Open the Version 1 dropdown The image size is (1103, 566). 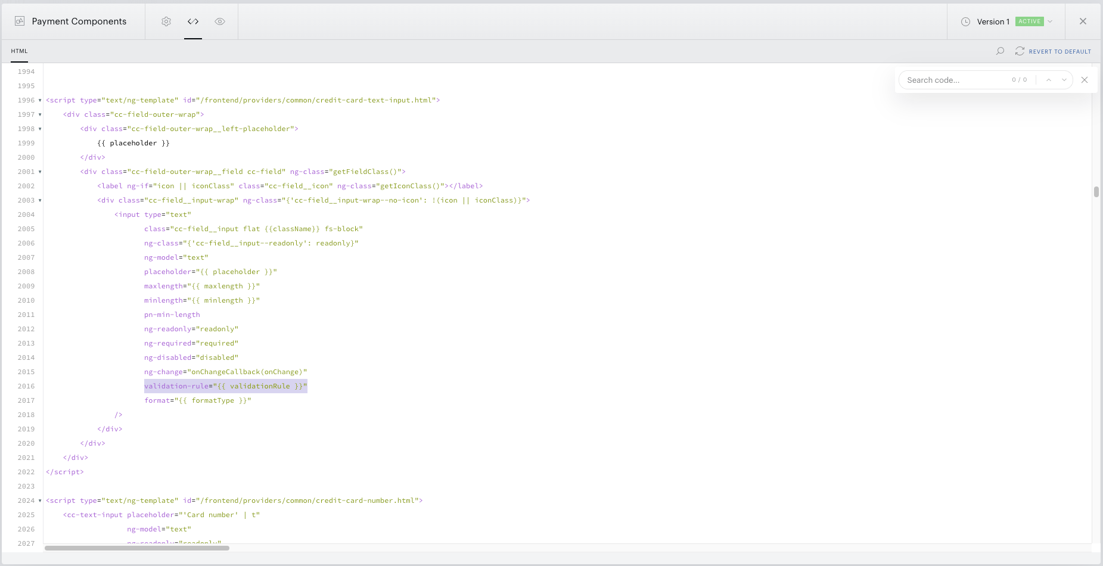coord(1050,21)
